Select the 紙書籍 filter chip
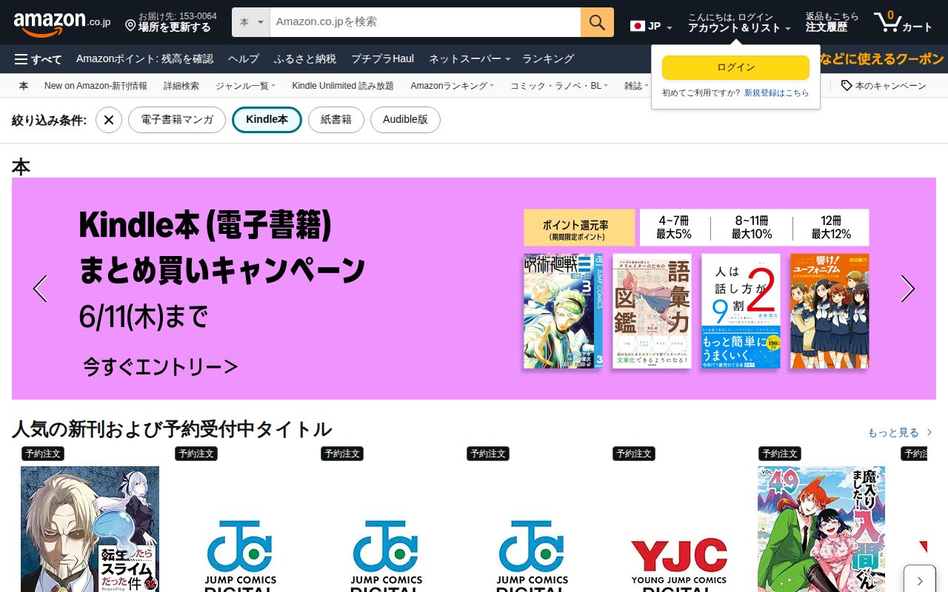 click(336, 120)
